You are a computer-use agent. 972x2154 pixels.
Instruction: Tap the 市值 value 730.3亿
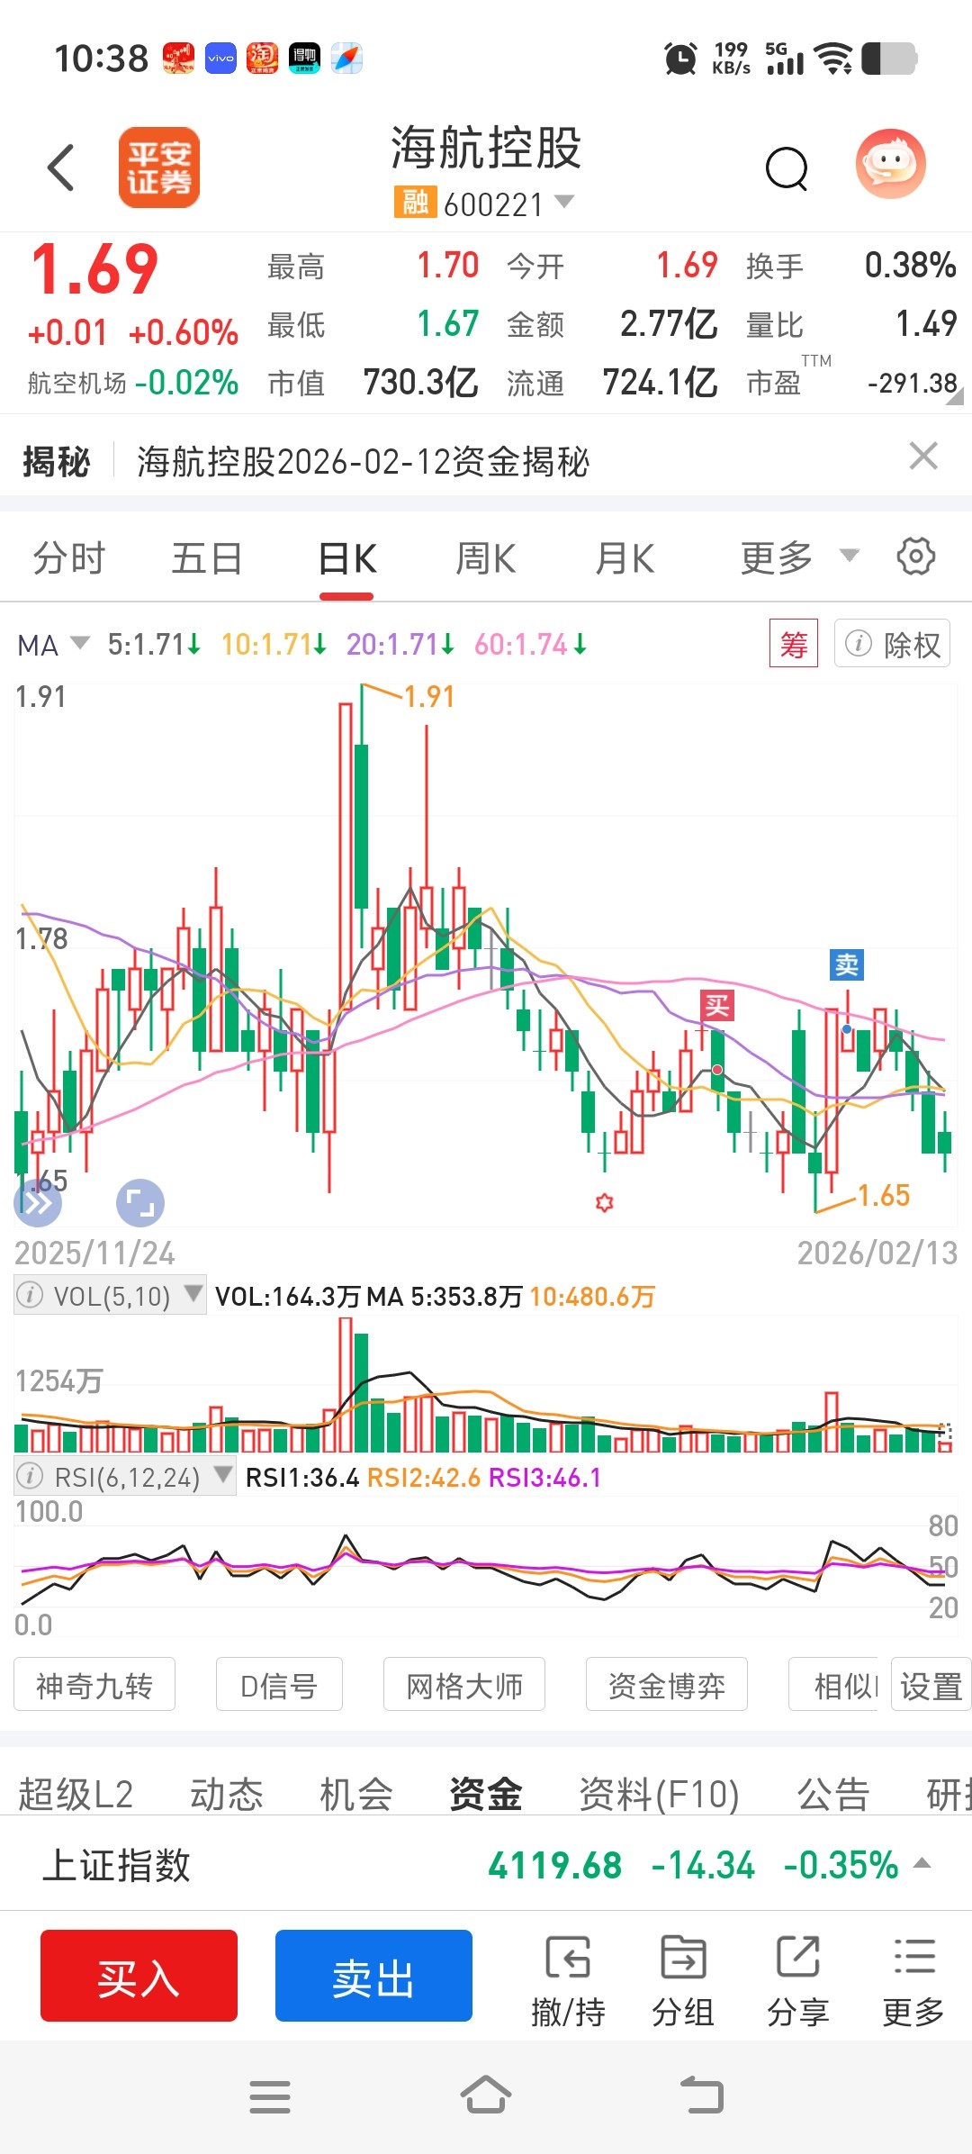pos(420,383)
